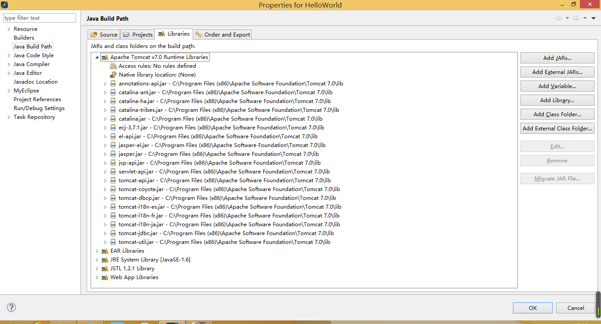Open the Order and Export tab
The height and width of the screenshot is (324, 601).
[x=222, y=34]
